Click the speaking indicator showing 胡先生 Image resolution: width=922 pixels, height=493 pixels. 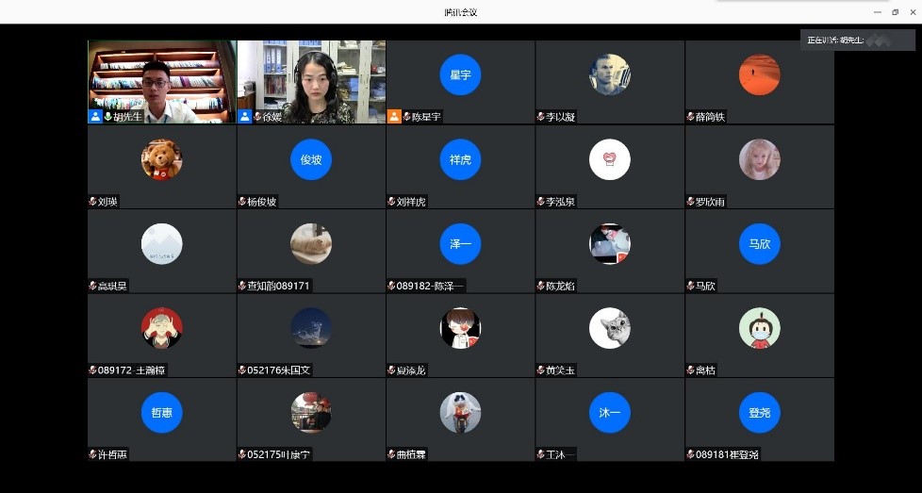point(846,40)
